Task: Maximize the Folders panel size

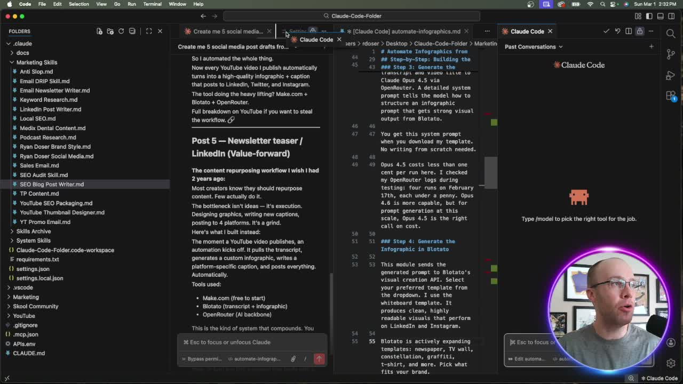Action: (x=149, y=31)
